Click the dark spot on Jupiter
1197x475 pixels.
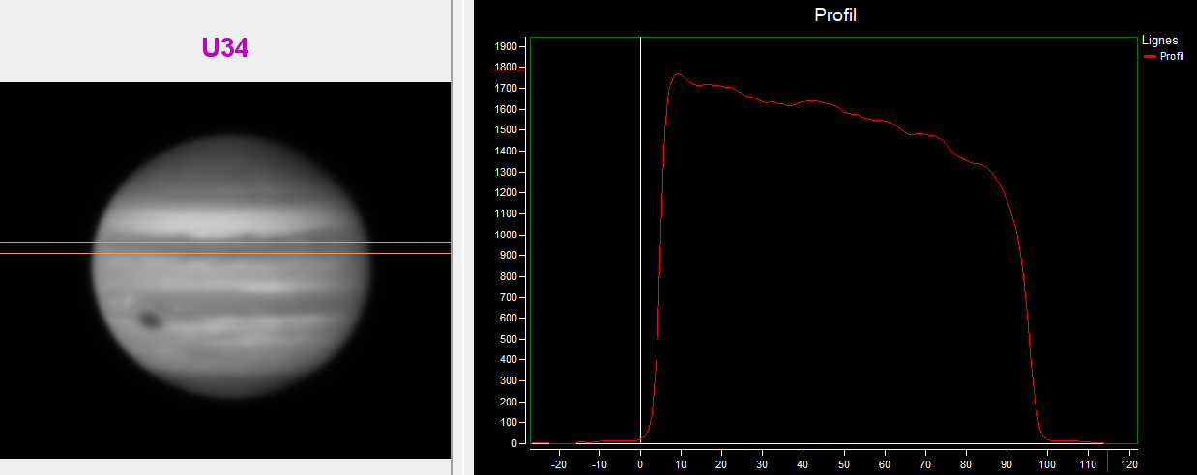click(150, 320)
